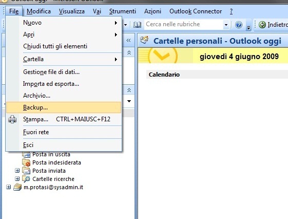Open the address book icon
Screen dimensions: 288x219
click(x=137, y=25)
